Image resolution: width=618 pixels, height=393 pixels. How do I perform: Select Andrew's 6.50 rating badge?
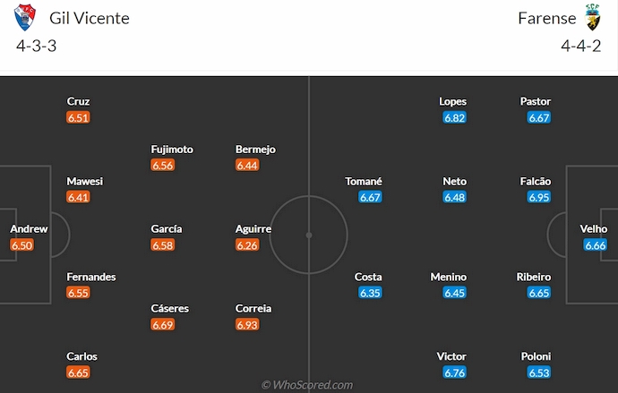click(21, 245)
